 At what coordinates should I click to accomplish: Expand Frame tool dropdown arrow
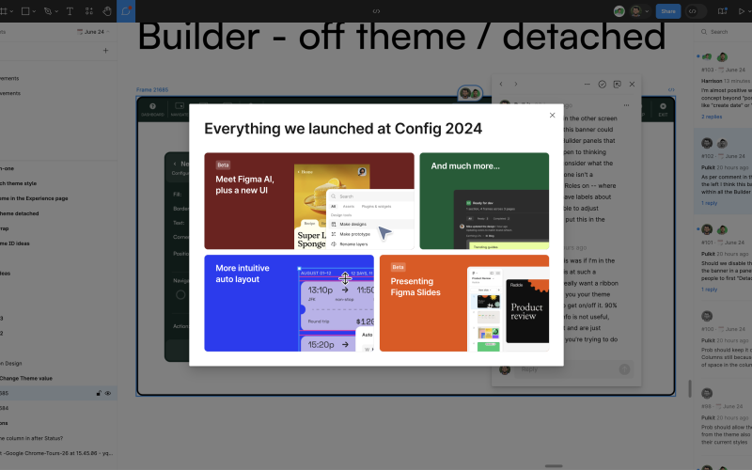click(x=11, y=11)
